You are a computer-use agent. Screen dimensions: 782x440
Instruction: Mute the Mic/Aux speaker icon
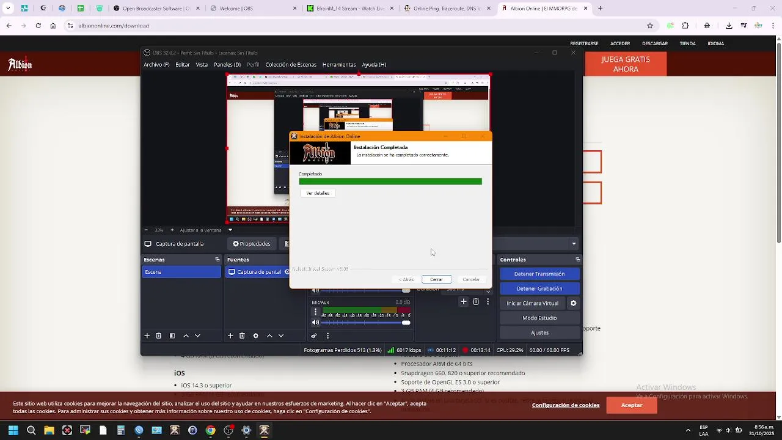point(316,322)
